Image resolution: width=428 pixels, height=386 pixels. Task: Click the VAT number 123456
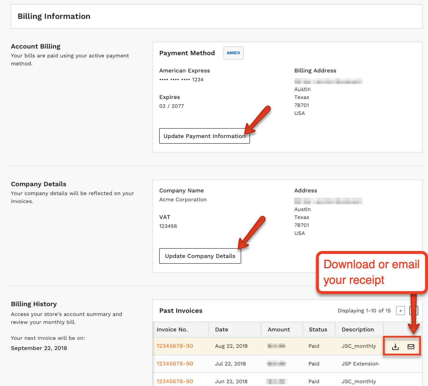[168, 226]
